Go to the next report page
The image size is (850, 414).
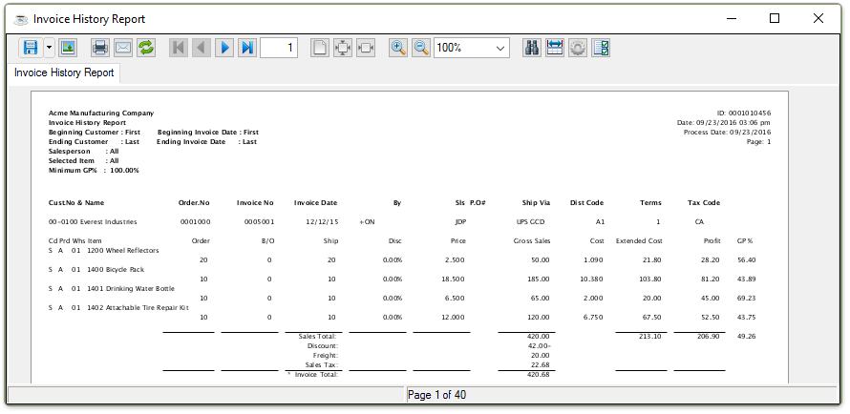224,48
